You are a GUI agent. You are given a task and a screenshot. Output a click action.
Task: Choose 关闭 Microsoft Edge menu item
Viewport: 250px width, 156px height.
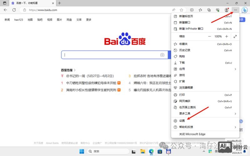coord(205,134)
